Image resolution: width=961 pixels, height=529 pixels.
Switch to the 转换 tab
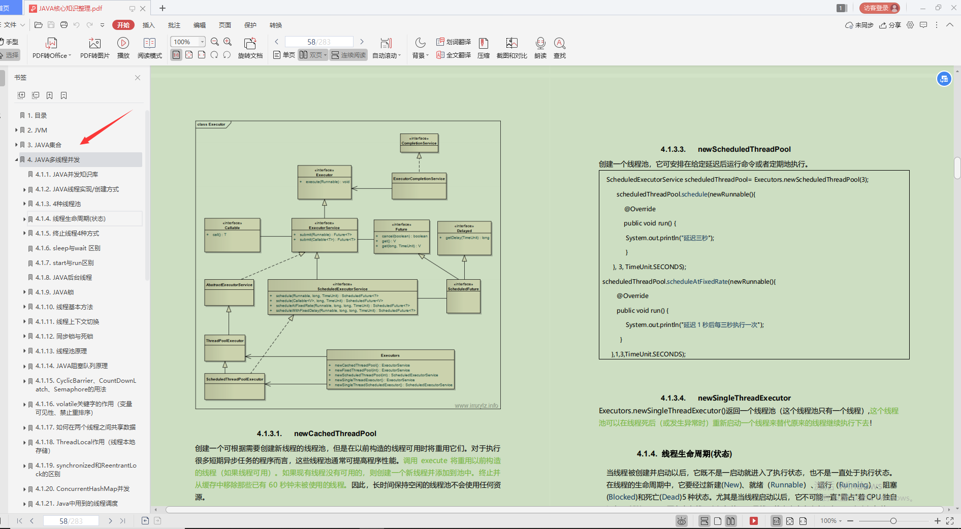(276, 25)
